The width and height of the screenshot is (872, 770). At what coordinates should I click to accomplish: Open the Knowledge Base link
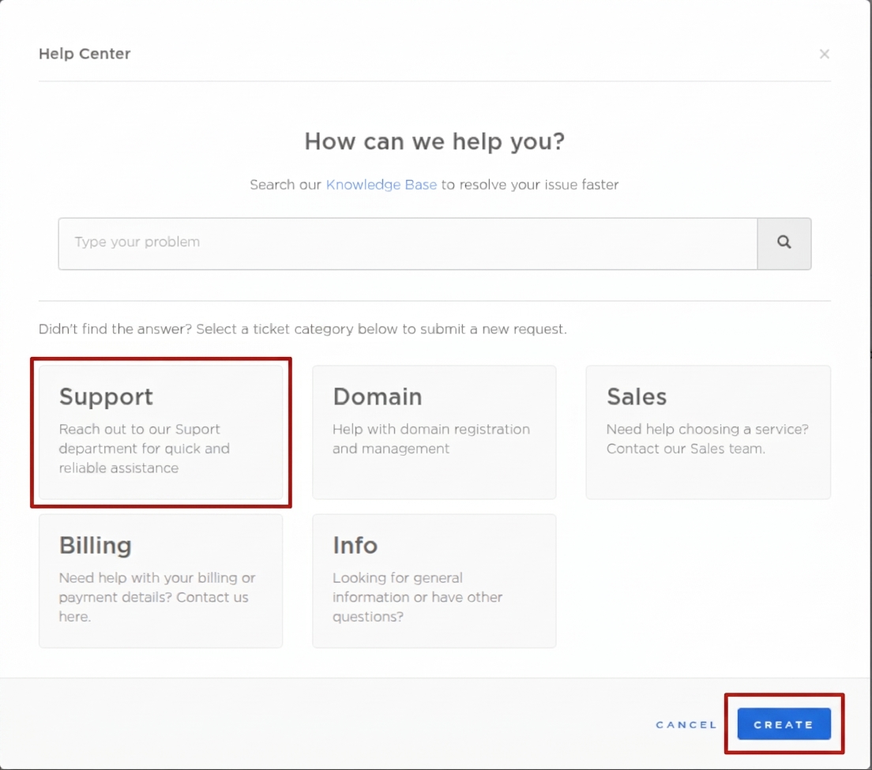381,185
